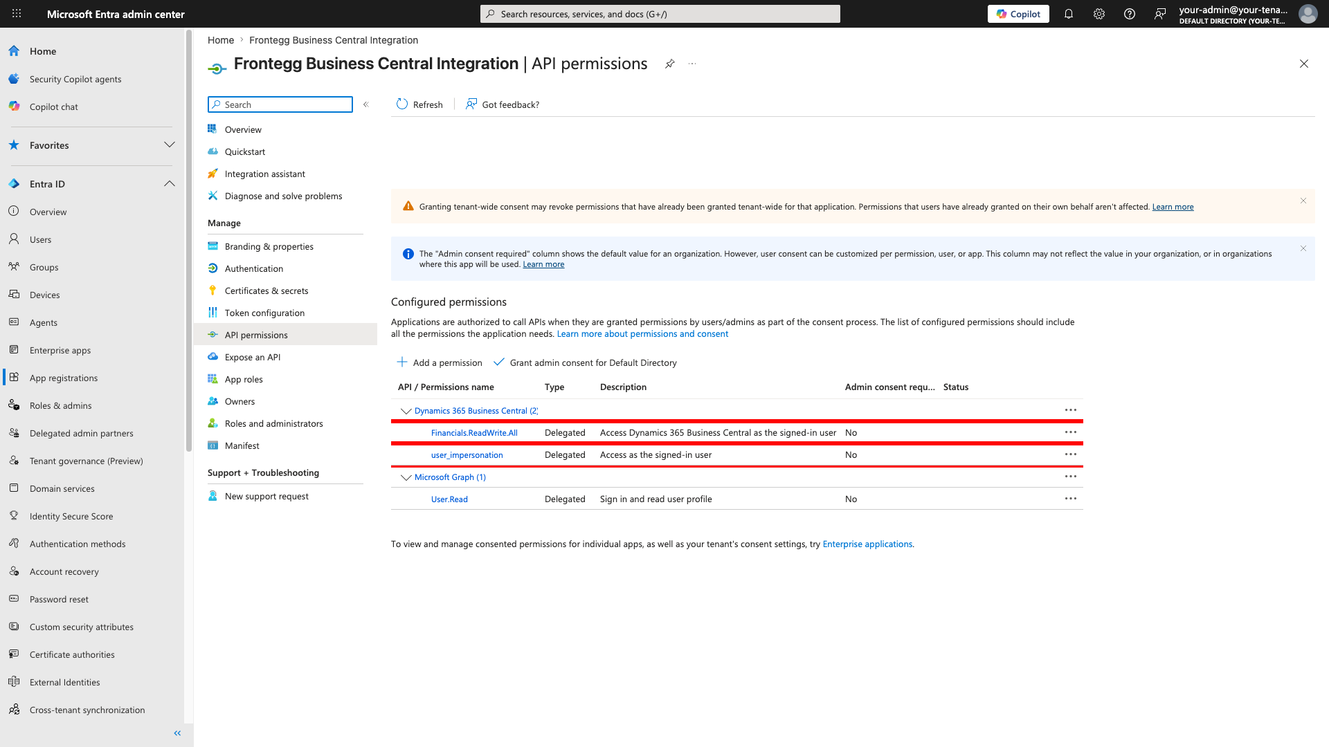This screenshot has width=1329, height=747.
Task: Open options for User.Read row
Action: click(1071, 499)
